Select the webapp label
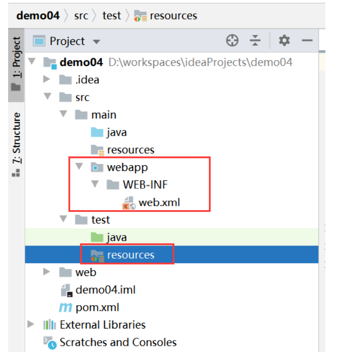The image size is (345, 361). 128,168
